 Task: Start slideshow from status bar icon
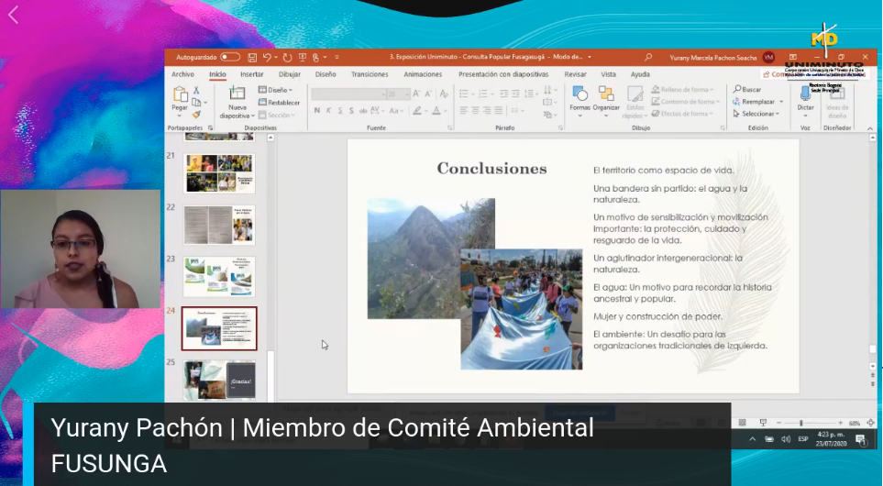[x=763, y=423]
